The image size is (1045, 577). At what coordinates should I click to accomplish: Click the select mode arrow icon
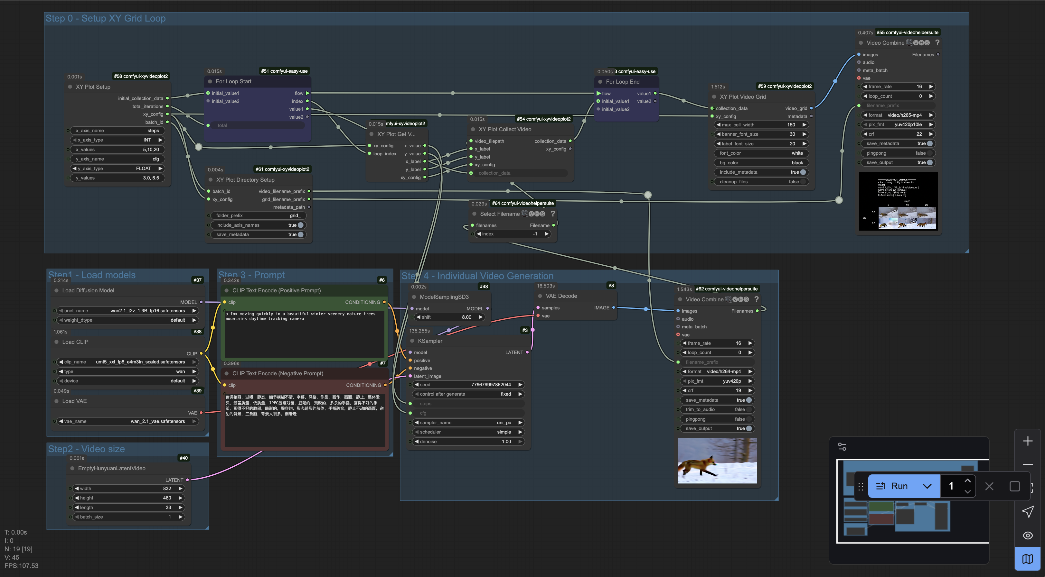1028,512
